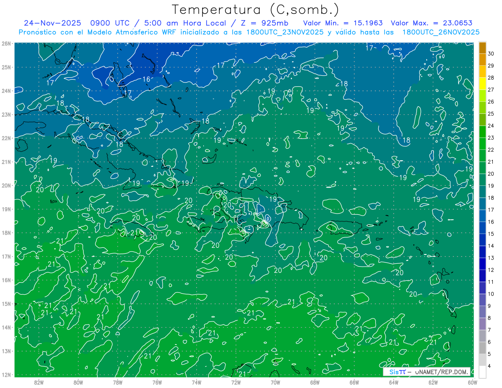Click the color scale label "7"

click(489, 330)
